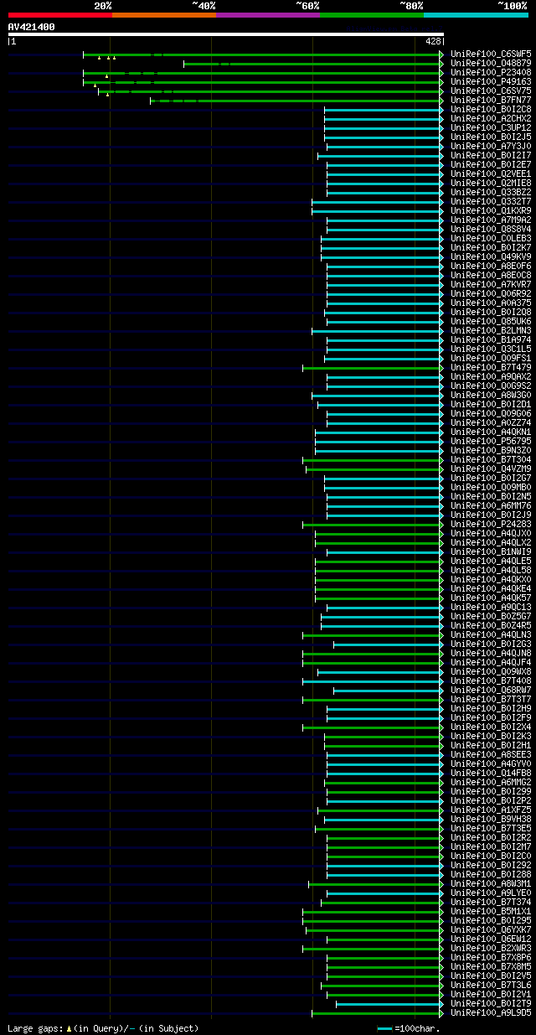Select the UniRef100_C0LEB3 label
The height and width of the screenshot is (1035, 536).
[x=491, y=238]
